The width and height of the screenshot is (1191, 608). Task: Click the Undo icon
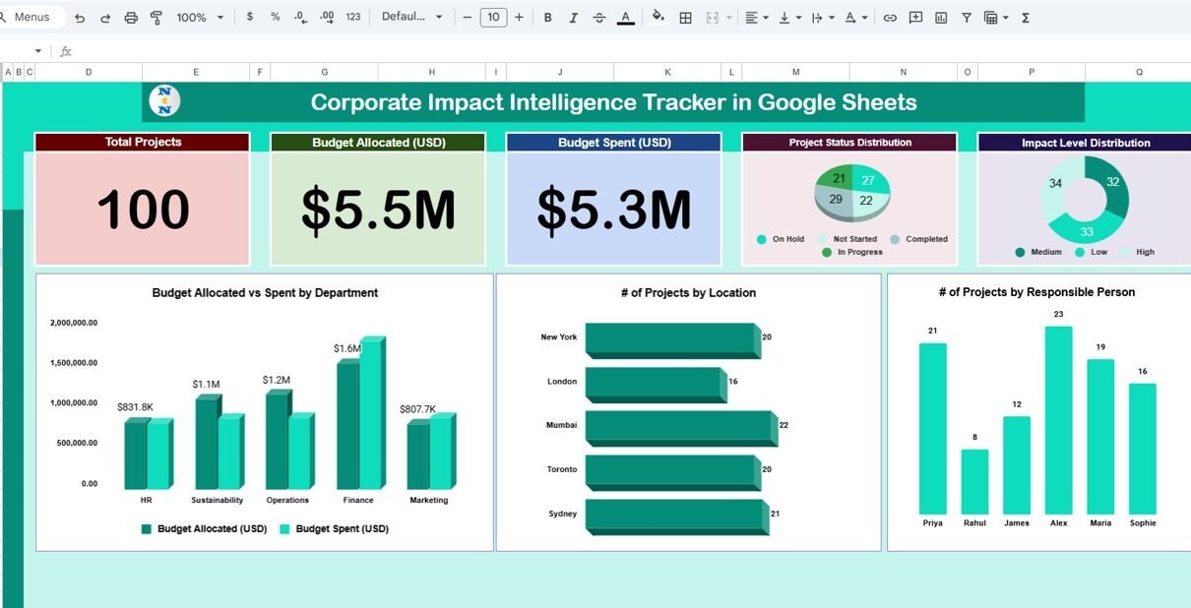click(80, 18)
